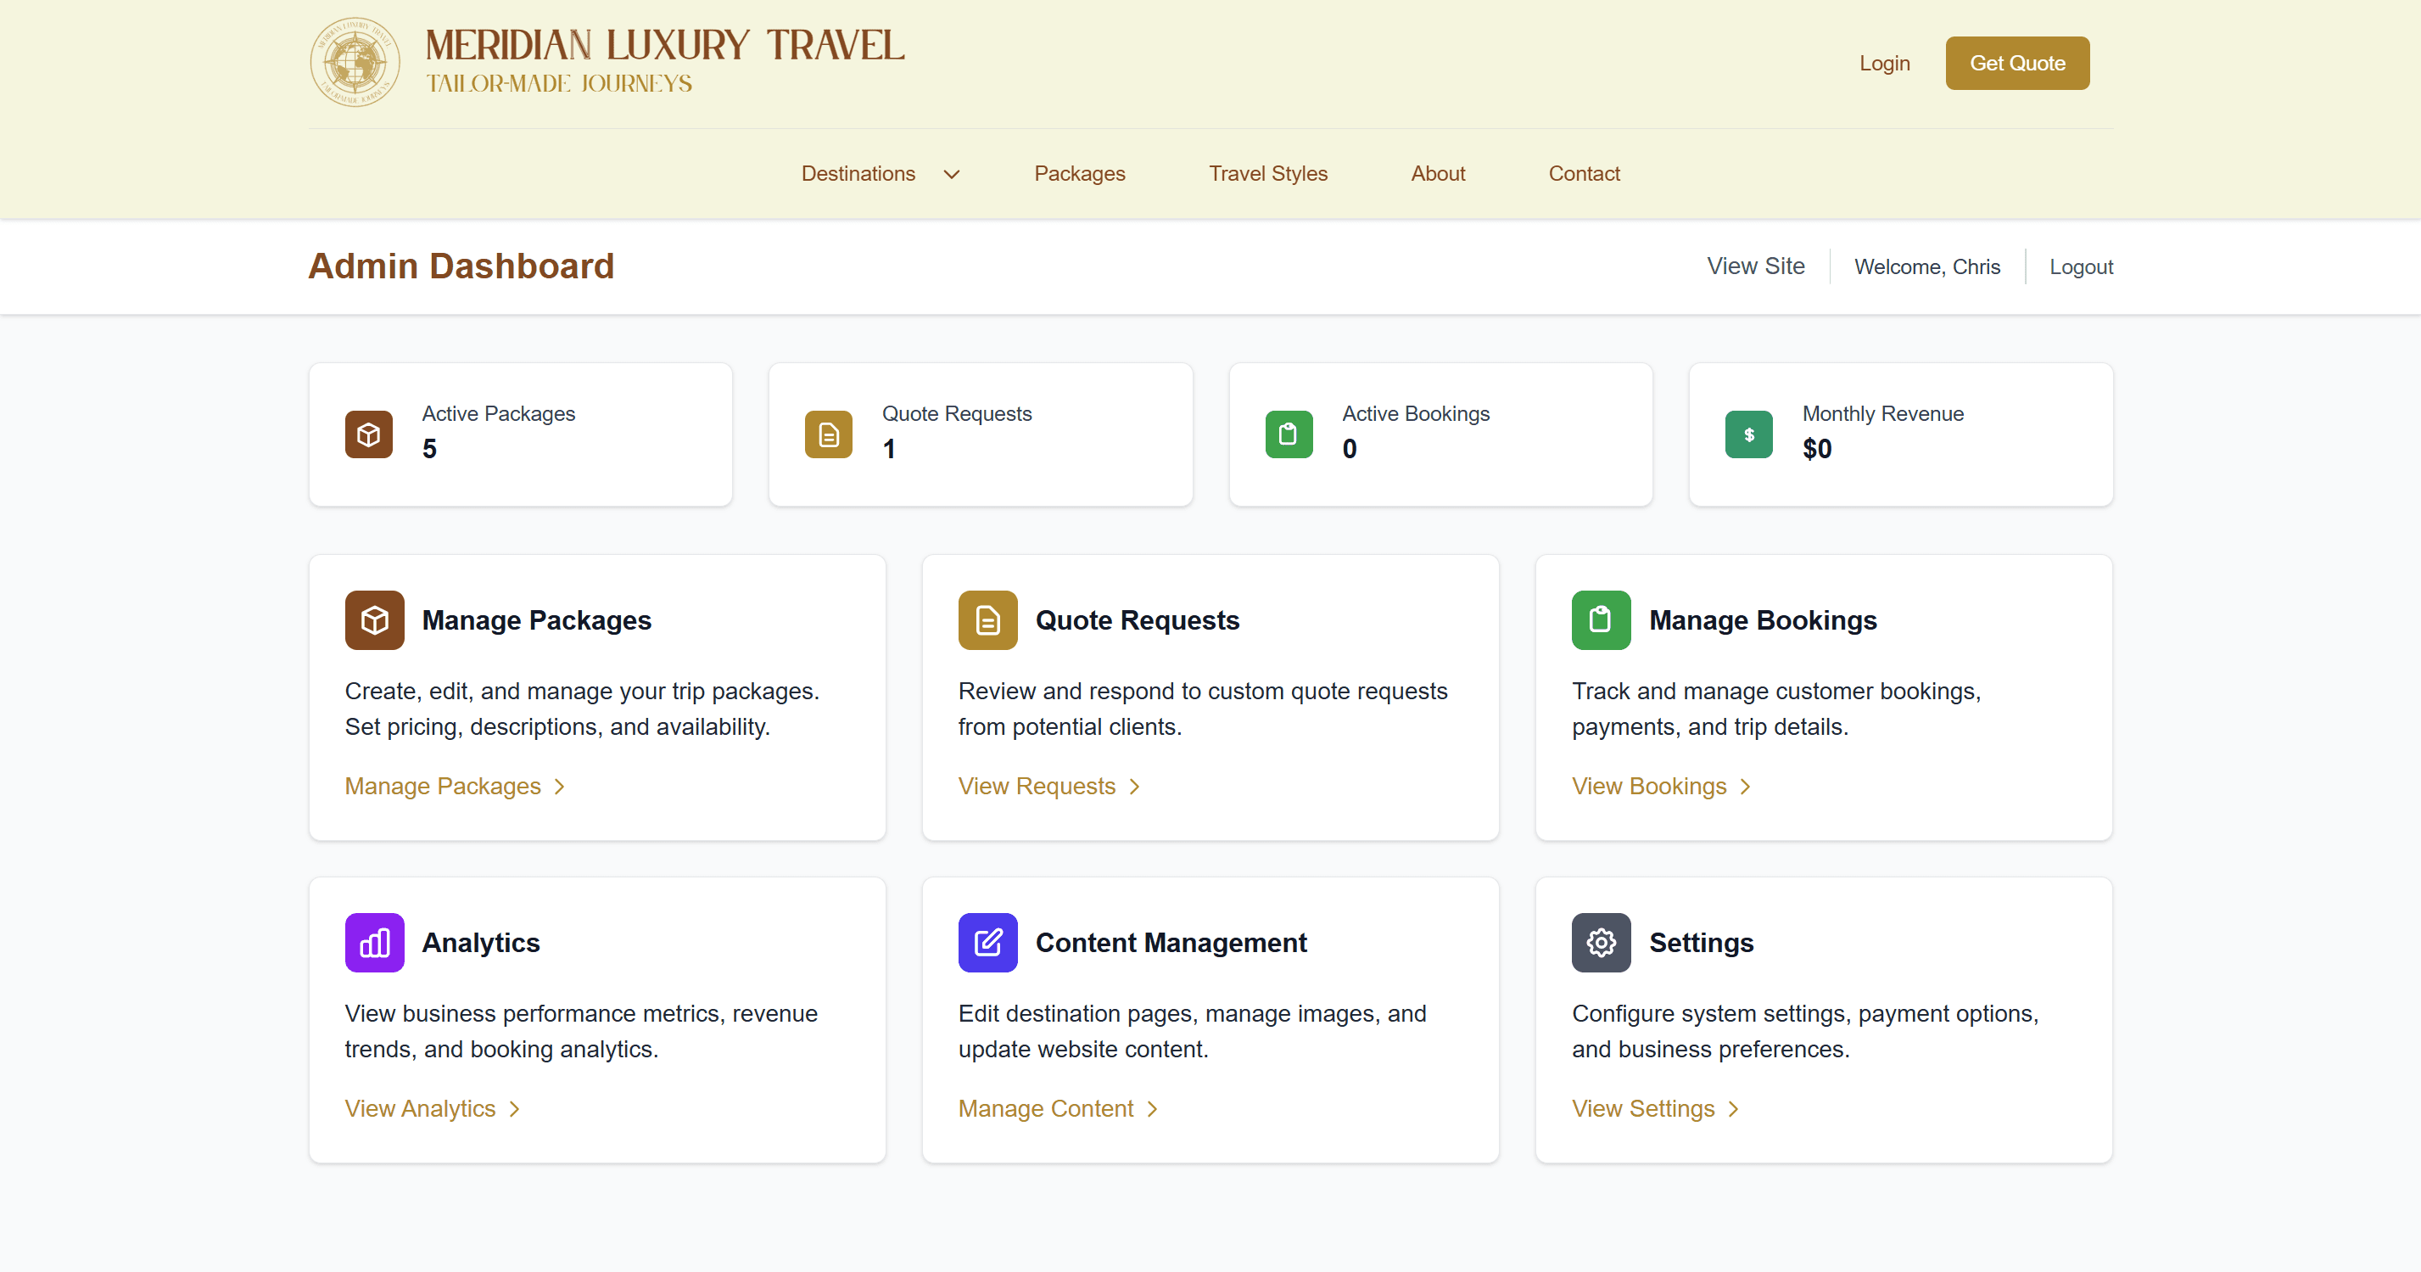Open View Settings via its chevron arrow
Screen dimensions: 2421x1272
[x=1734, y=1109]
